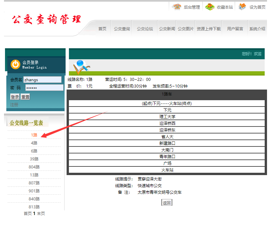Click the 青年路口 stop row
This screenshot has width=280, height=237.
tap(167, 157)
